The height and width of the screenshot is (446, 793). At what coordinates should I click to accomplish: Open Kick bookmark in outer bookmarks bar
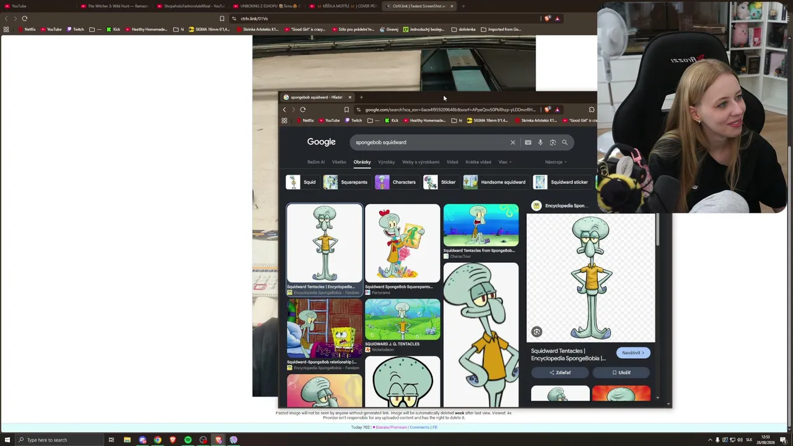(113, 29)
